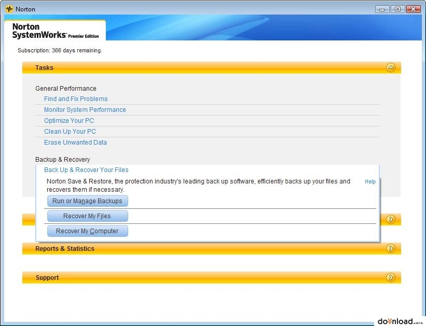Click Back Up & Recover Your Files link

click(86, 170)
